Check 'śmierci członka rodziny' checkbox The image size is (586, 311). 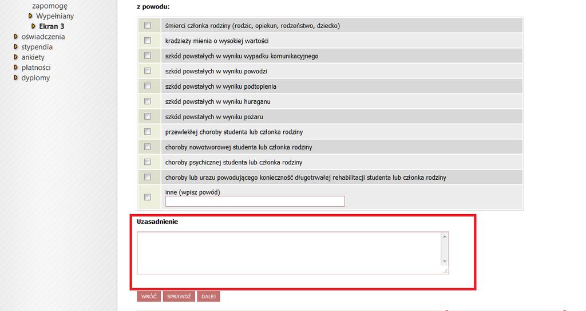(x=148, y=25)
